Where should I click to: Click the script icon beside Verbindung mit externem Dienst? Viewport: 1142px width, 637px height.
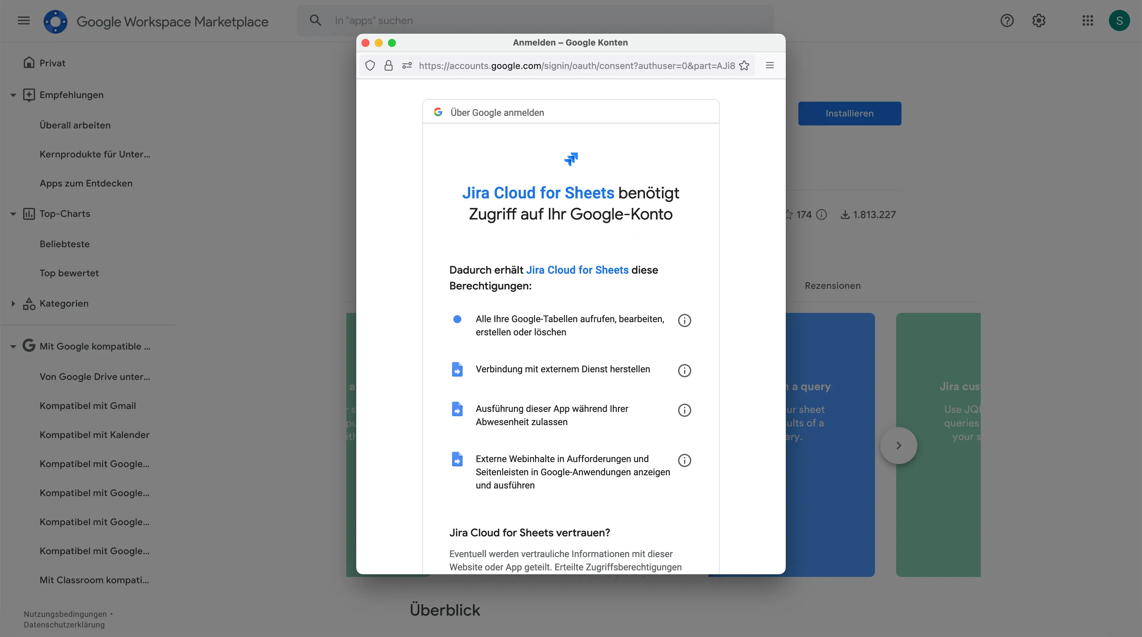(x=457, y=369)
